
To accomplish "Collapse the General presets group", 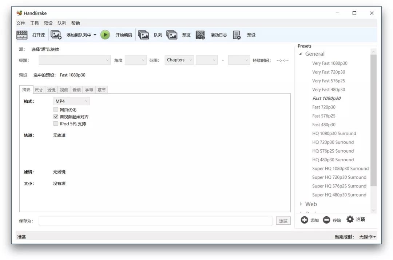I will (x=301, y=54).
